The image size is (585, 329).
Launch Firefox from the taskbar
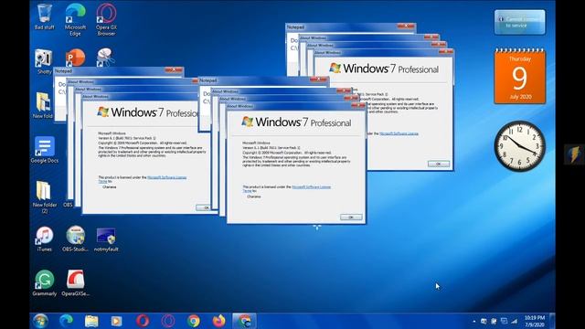[x=219, y=321]
